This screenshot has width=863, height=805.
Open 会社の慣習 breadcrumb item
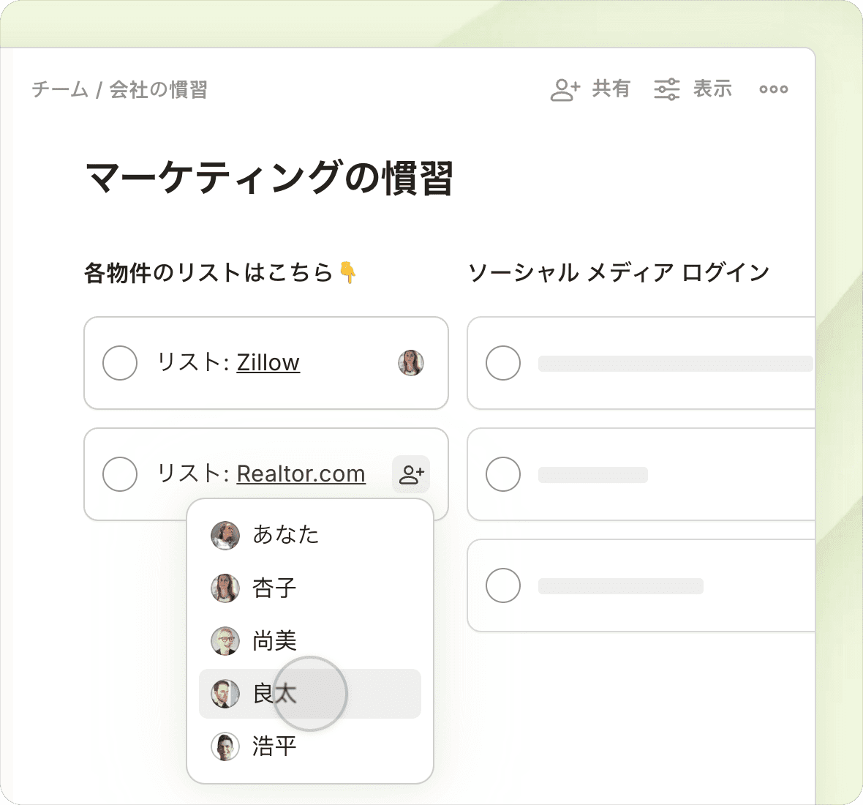point(159,90)
